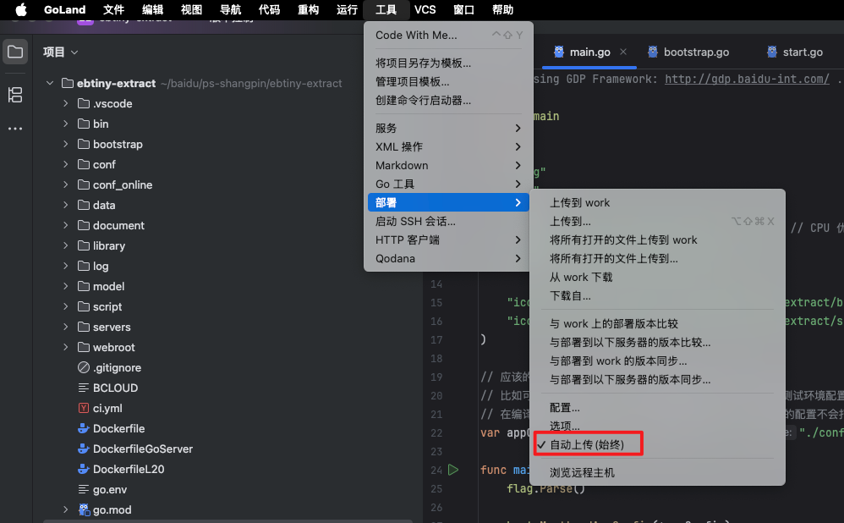This screenshot has height=523, width=844.
Task: Open the 项目 view dropdown
Action: (61, 52)
